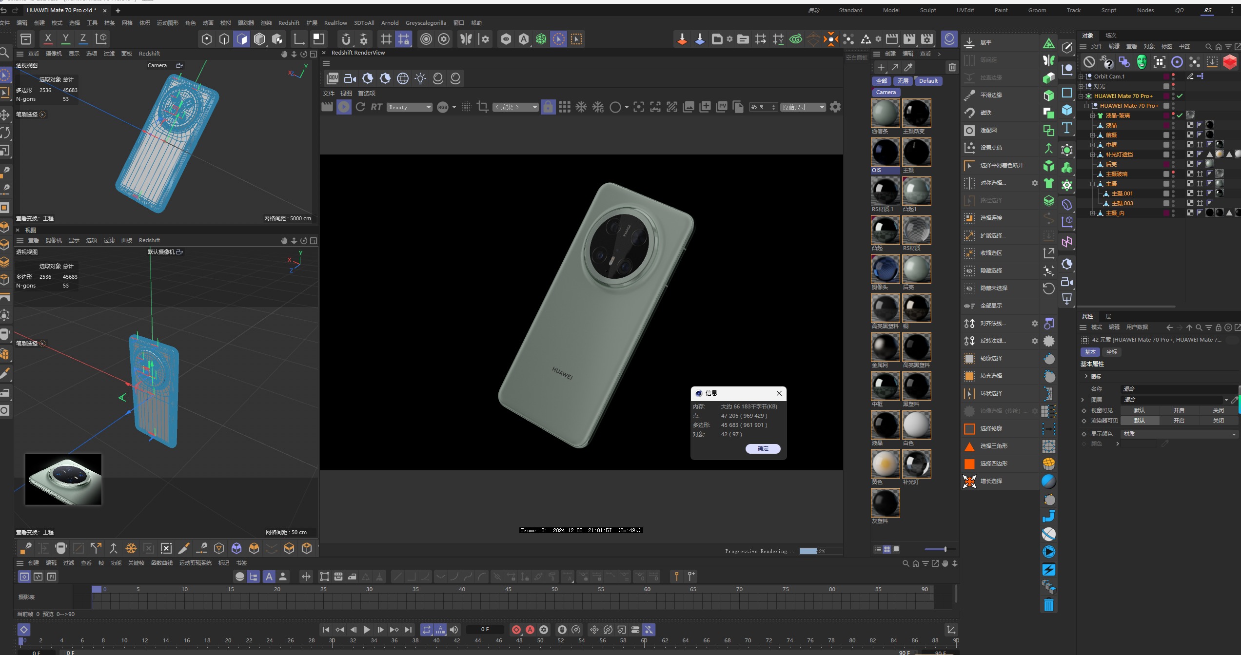
Task: Expand the 图标 section in attributes
Action: click(x=1086, y=376)
